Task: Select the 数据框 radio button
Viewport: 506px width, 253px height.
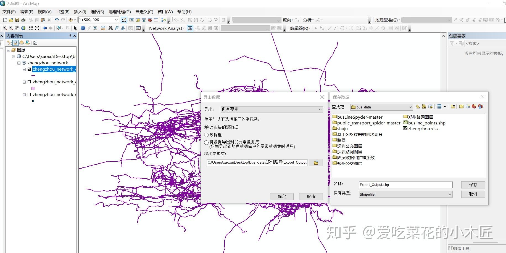Action: (x=206, y=135)
